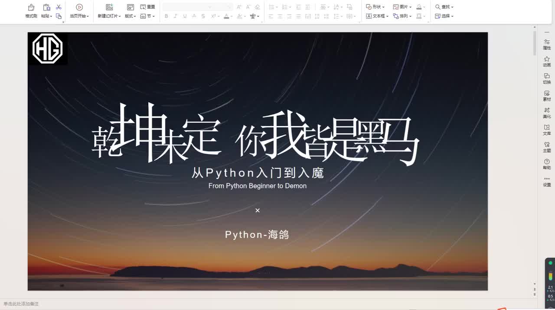Toggle justify text alignment
Viewport: 555px width, 310px height.
(x=299, y=16)
